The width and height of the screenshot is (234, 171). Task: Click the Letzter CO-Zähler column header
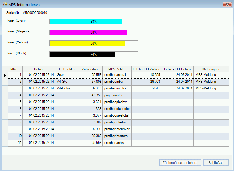coord(146,69)
